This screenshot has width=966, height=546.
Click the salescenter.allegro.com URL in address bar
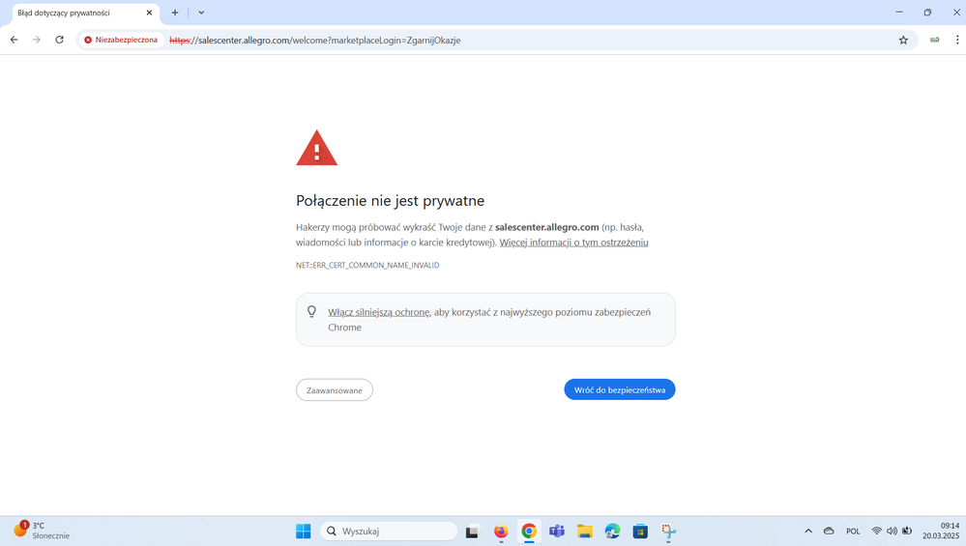tap(315, 41)
